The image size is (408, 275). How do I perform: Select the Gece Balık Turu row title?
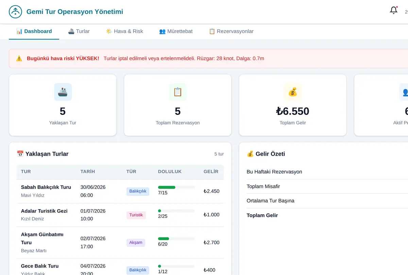tap(40, 266)
